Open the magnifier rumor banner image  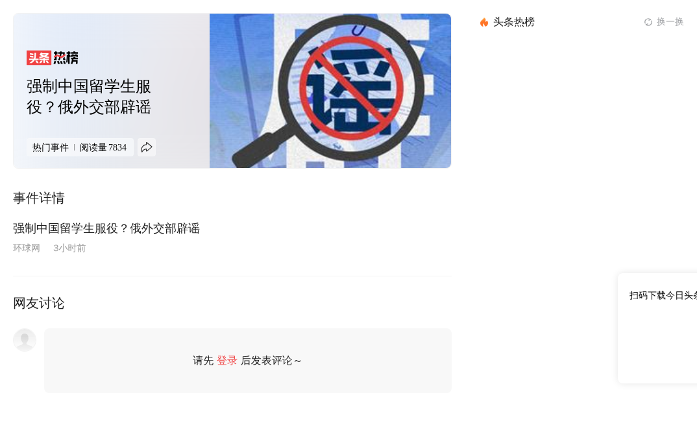pyautogui.click(x=330, y=91)
